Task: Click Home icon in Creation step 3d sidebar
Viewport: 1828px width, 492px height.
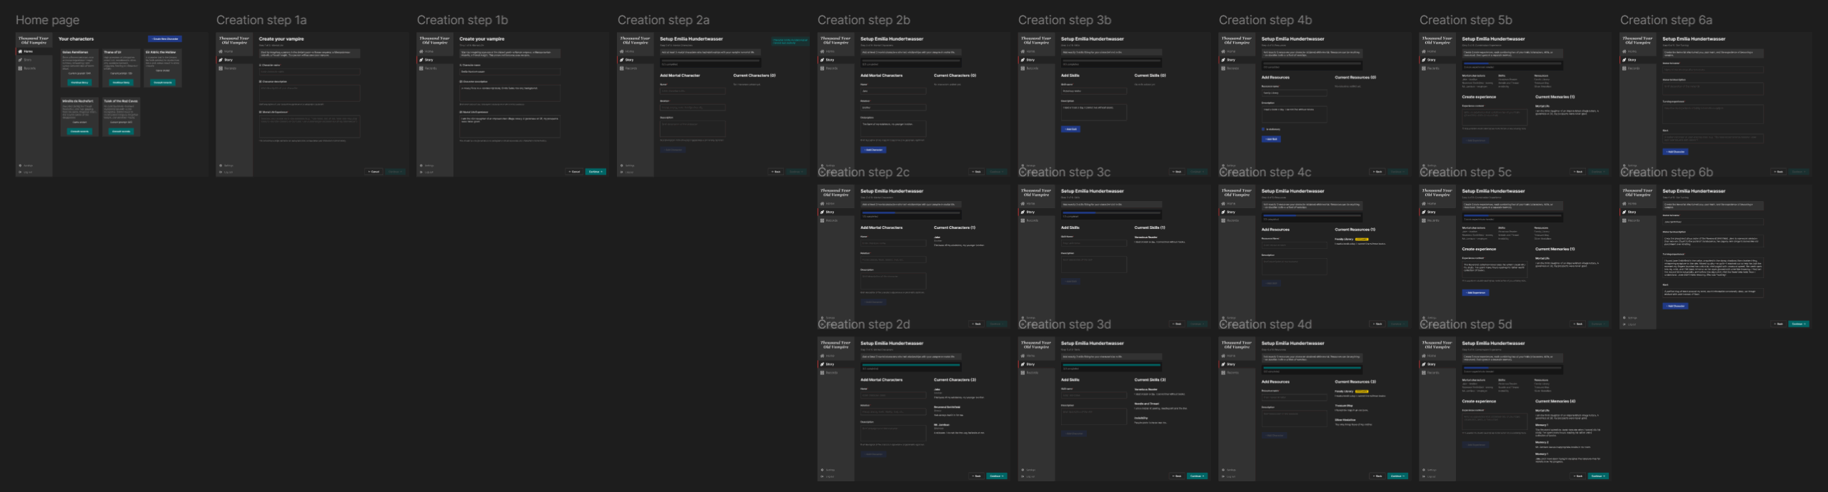Action: 1023,356
